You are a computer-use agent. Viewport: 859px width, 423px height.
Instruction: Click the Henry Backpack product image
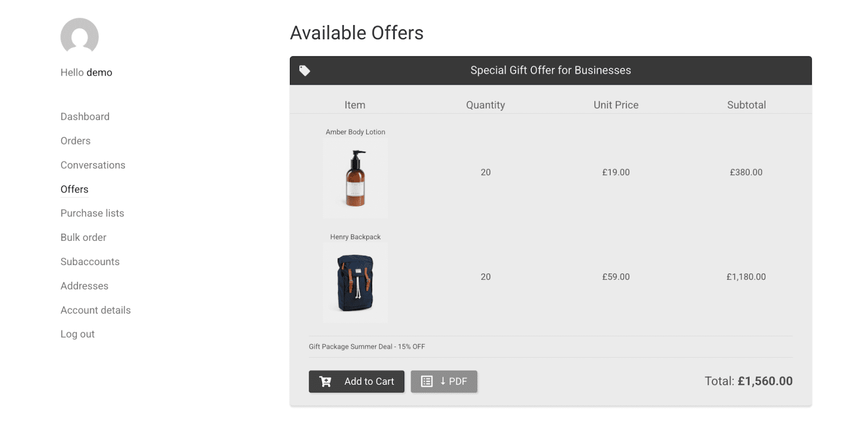pos(355,283)
